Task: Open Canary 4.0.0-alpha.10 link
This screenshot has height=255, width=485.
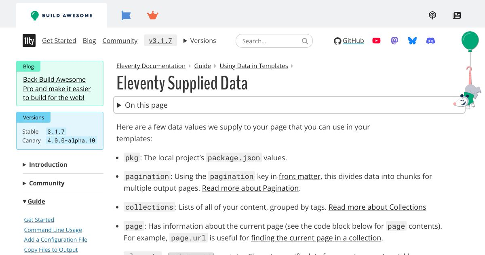Action: click(71, 140)
